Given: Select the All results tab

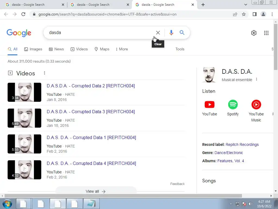Looking at the screenshot, I should pos(12,49).
